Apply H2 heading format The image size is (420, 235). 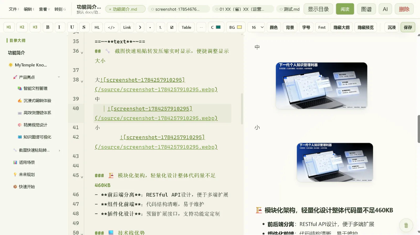coord(22,27)
